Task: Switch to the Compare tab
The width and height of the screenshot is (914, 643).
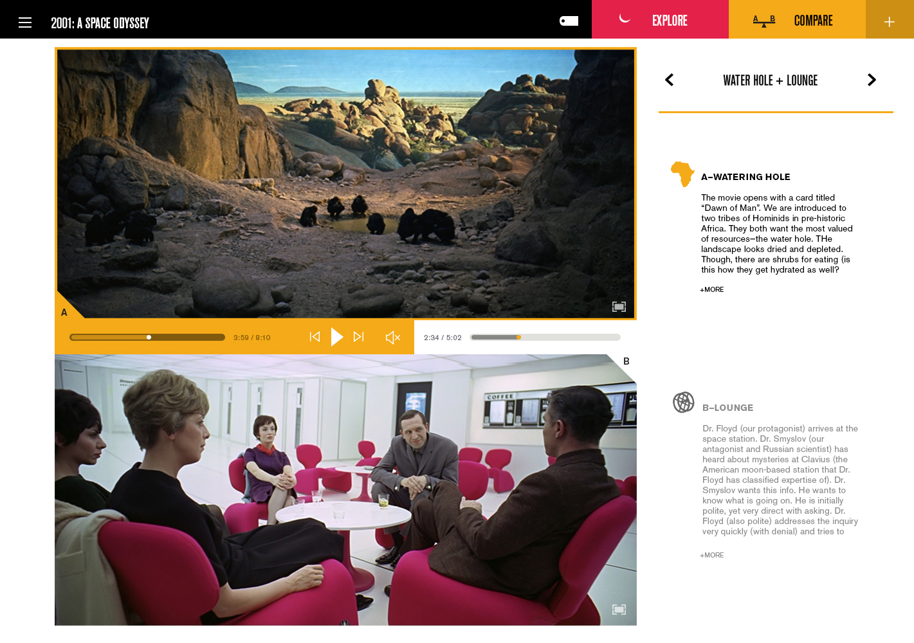Action: tap(797, 19)
